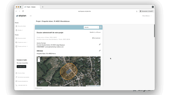Viewport: 169px width, 95px height.
Task: Click the page vertical scrollbar
Action: tap(154, 31)
